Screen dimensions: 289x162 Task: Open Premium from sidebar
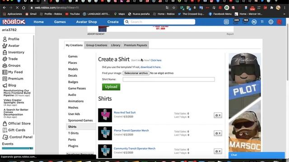[x=13, y=79]
